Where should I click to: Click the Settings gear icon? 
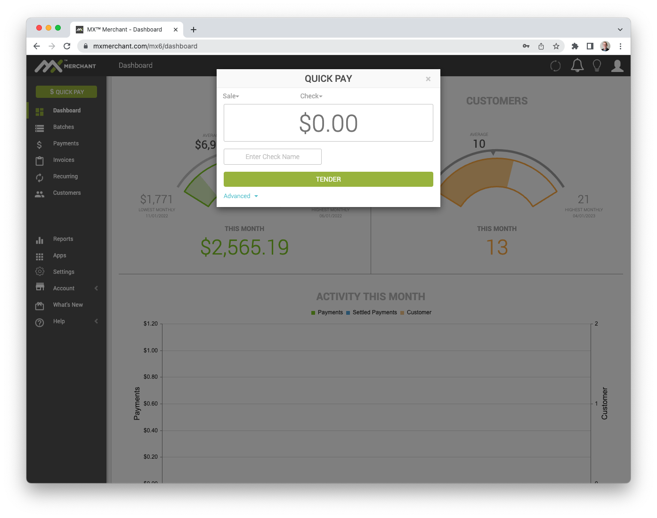point(40,271)
